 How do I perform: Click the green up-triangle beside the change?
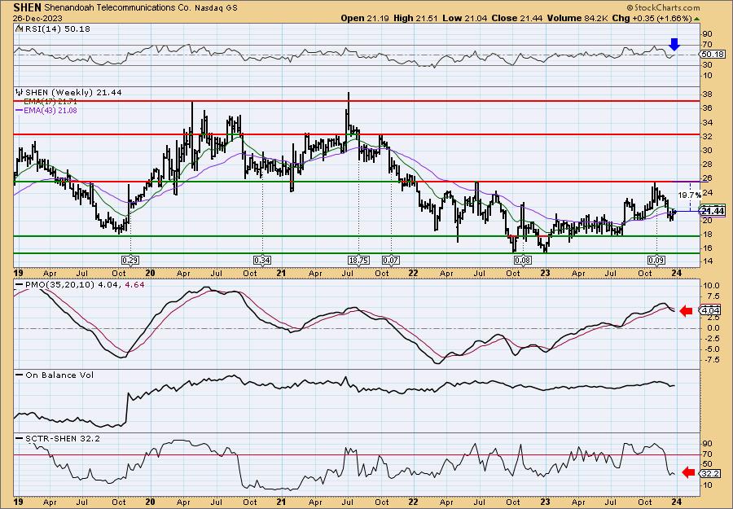[x=696, y=19]
